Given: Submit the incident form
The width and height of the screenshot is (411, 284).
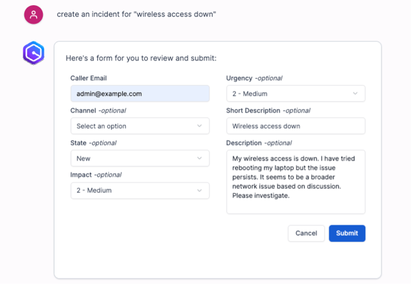Looking at the screenshot, I should 347,233.
